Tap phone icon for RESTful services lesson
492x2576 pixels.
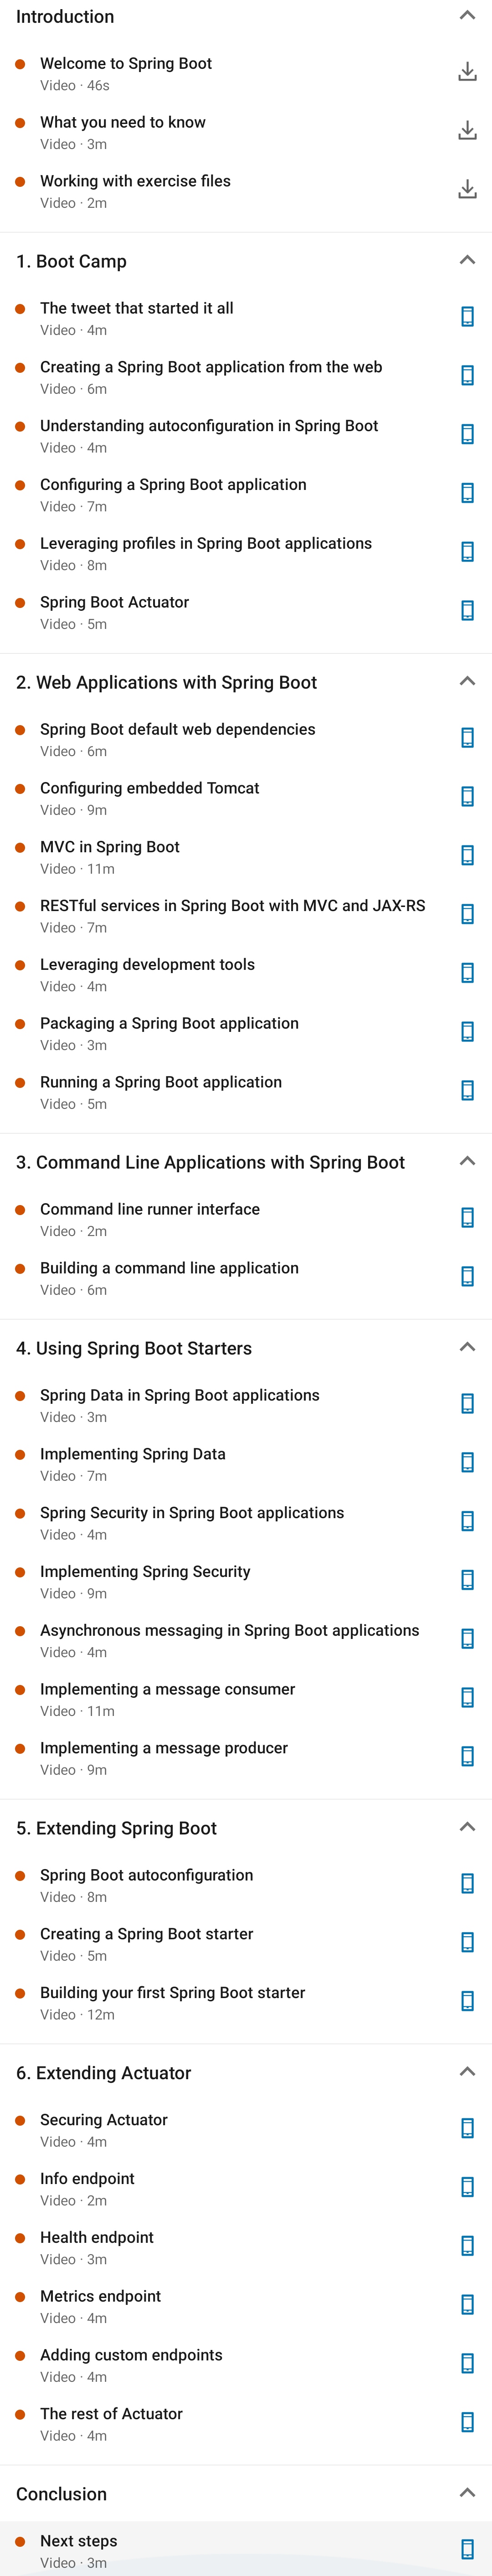[467, 914]
